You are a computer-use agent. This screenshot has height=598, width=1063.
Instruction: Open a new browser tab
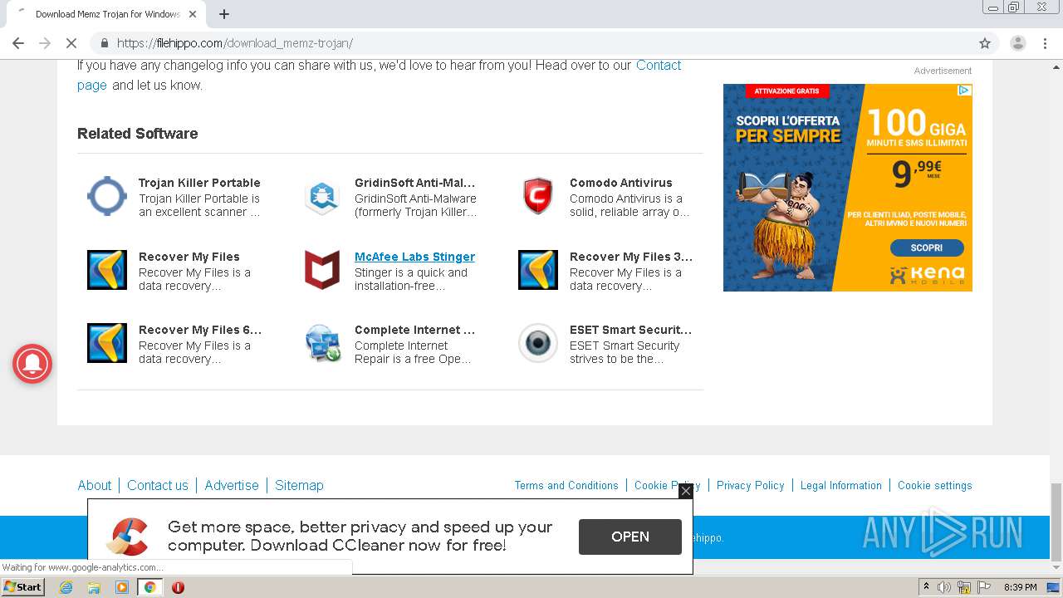point(224,14)
